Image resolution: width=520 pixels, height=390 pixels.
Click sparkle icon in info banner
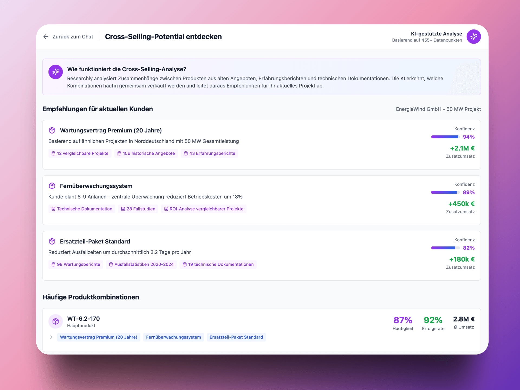(56, 72)
